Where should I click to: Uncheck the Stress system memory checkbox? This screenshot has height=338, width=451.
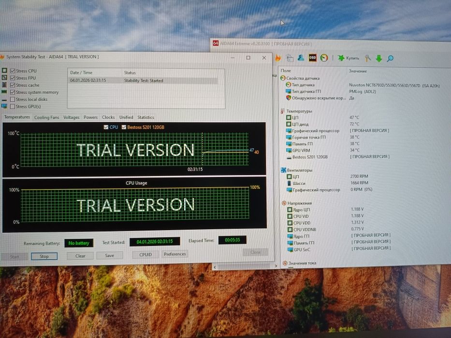(x=13, y=92)
